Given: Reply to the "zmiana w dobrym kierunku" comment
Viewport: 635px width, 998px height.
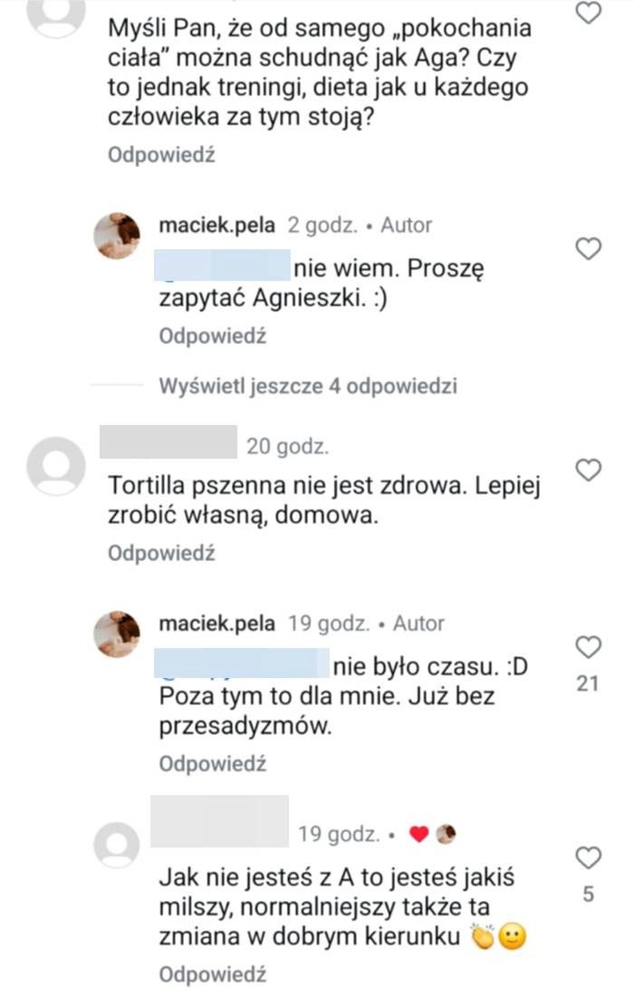Looking at the screenshot, I should 212,974.
